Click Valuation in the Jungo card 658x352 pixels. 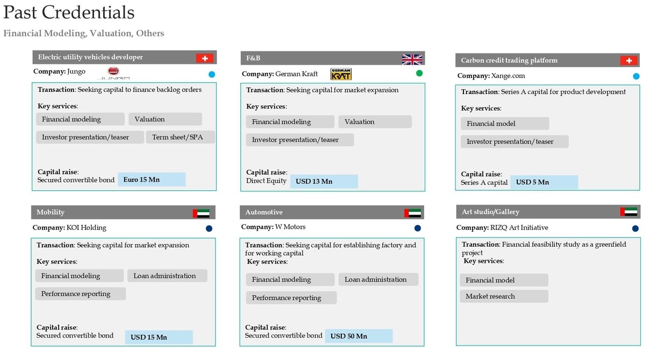pos(165,119)
